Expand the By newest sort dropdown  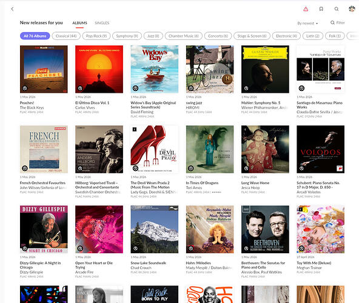(307, 23)
